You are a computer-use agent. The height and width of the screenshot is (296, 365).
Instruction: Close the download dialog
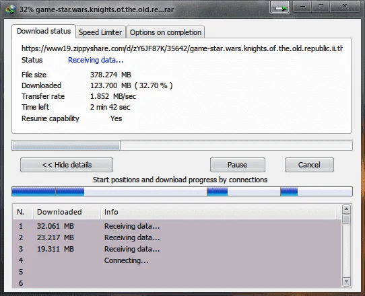(345, 7)
